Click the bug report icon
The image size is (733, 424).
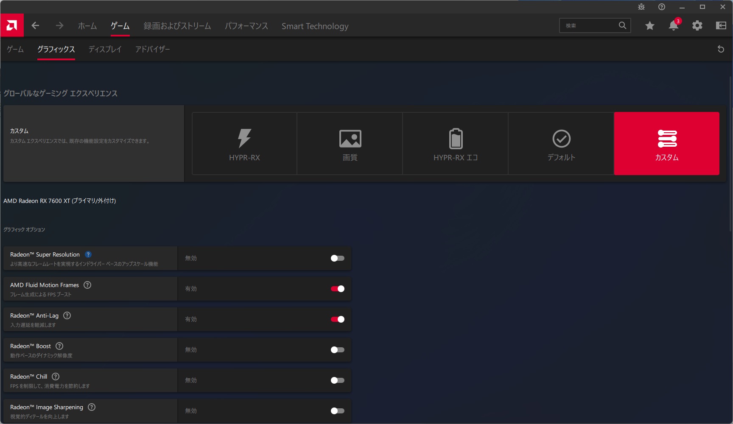tap(641, 7)
